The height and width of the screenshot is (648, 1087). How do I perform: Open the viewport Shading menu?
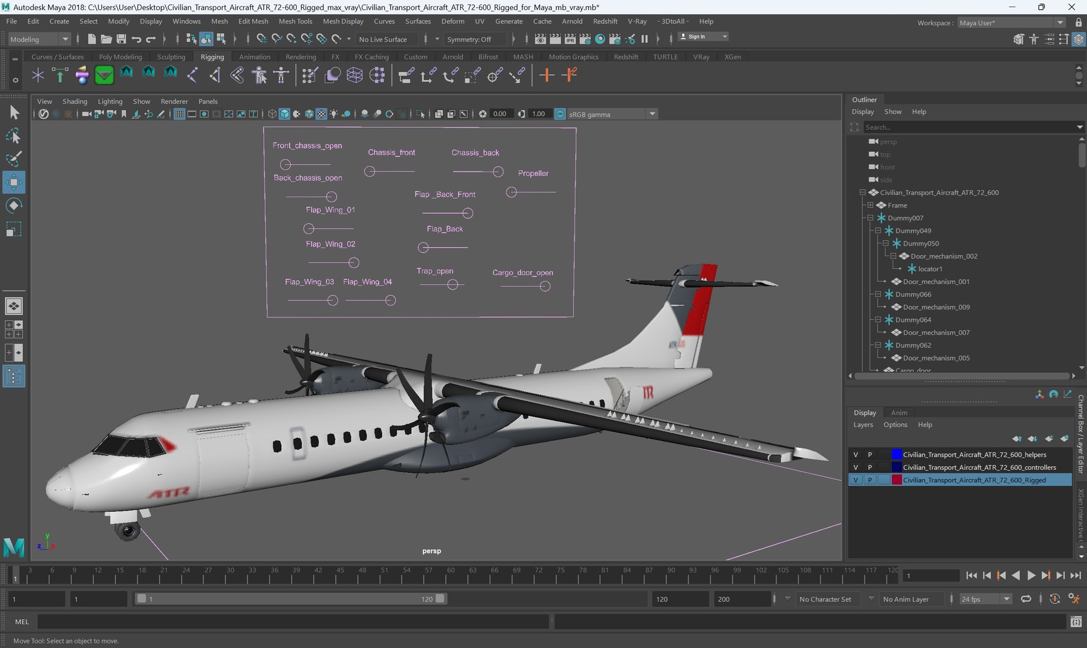(75, 101)
